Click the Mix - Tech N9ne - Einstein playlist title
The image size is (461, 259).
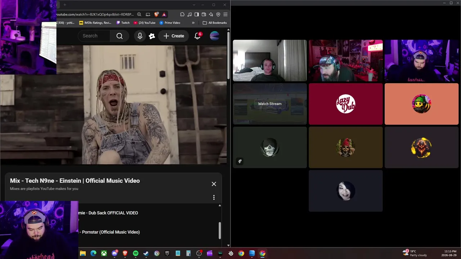tap(75, 181)
